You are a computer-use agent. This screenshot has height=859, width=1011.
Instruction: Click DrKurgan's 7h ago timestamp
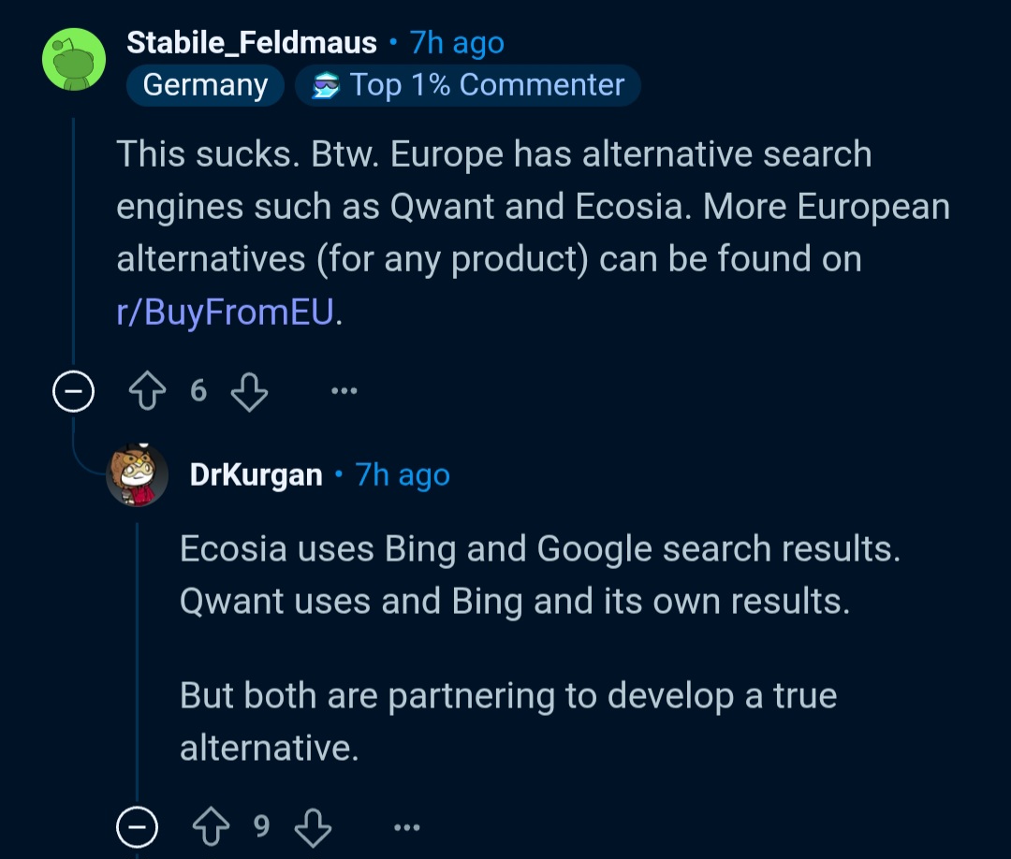tap(403, 475)
